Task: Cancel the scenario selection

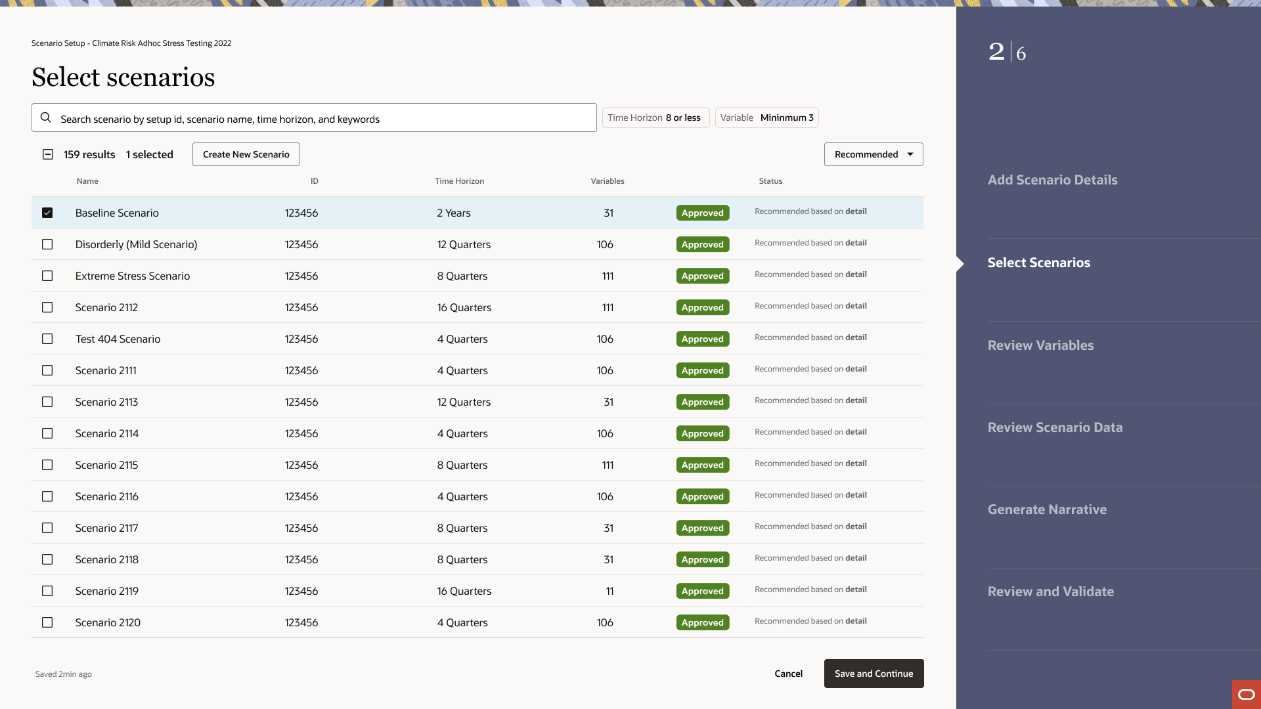Action: point(788,674)
